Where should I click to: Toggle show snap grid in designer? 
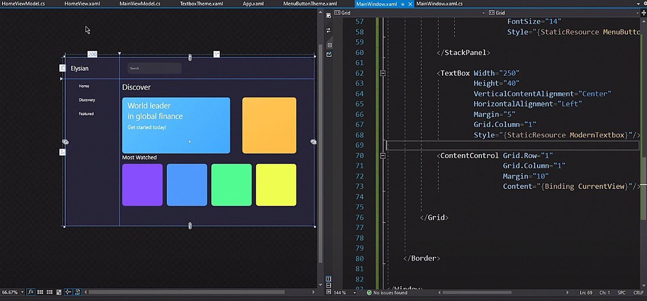pyautogui.click(x=40, y=292)
